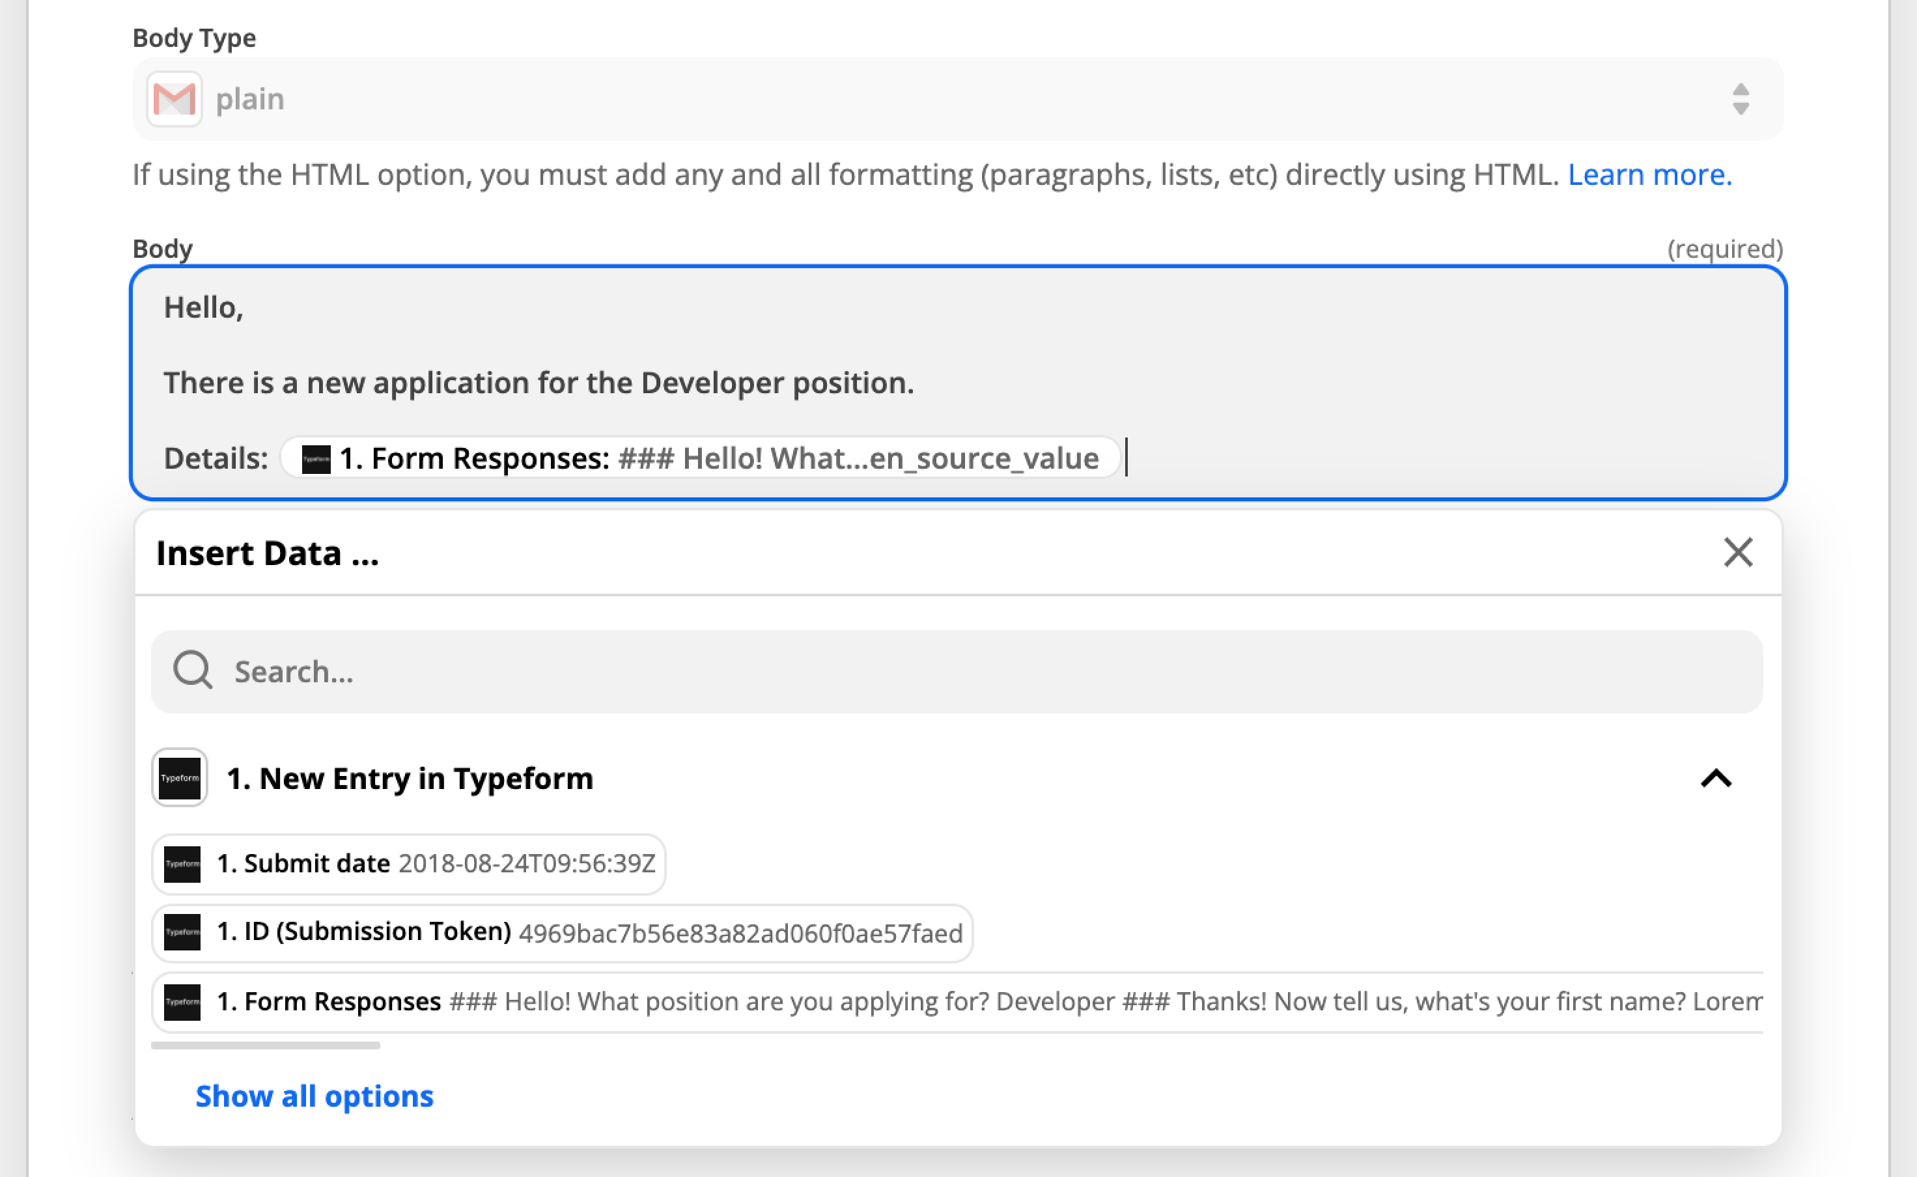Open the Body Type dropdown showing plain
This screenshot has height=1177, width=1917.
point(958,99)
